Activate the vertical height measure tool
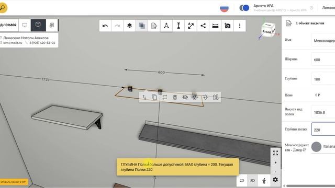This screenshot has height=188, width=335. click(x=178, y=26)
